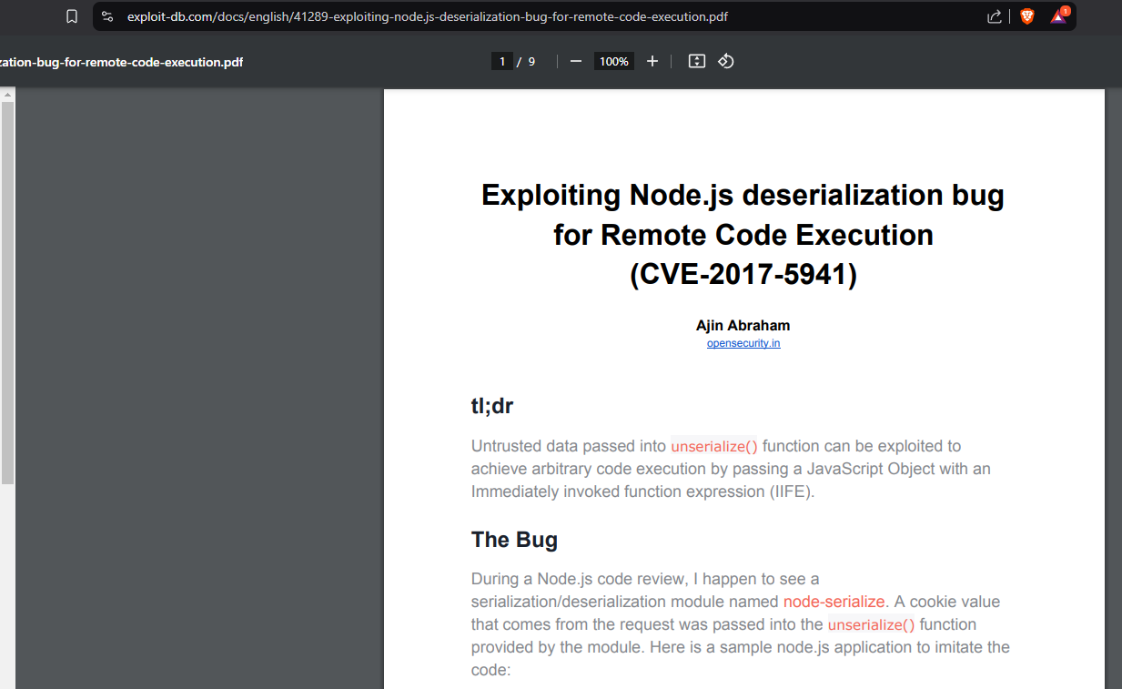Click the share page icon
This screenshot has height=689, width=1122.
[x=994, y=16]
